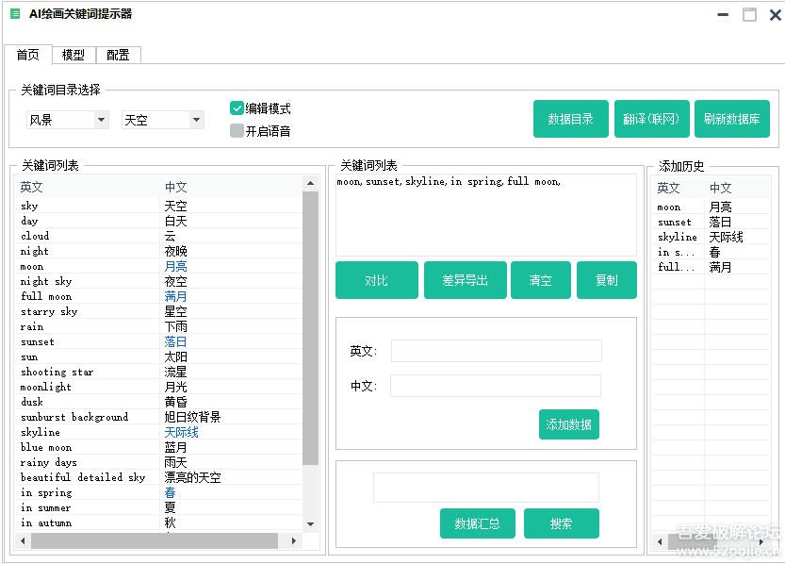This screenshot has width=785, height=564.
Task: Click the 对比 button
Action: (x=377, y=280)
